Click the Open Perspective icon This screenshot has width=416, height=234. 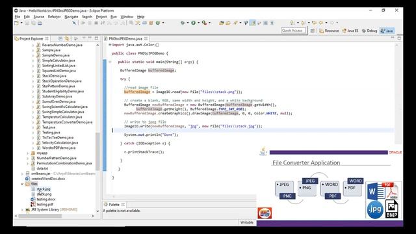313,31
